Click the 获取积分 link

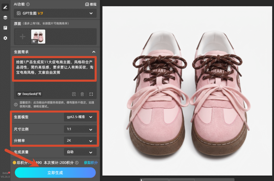[x=91, y=163]
